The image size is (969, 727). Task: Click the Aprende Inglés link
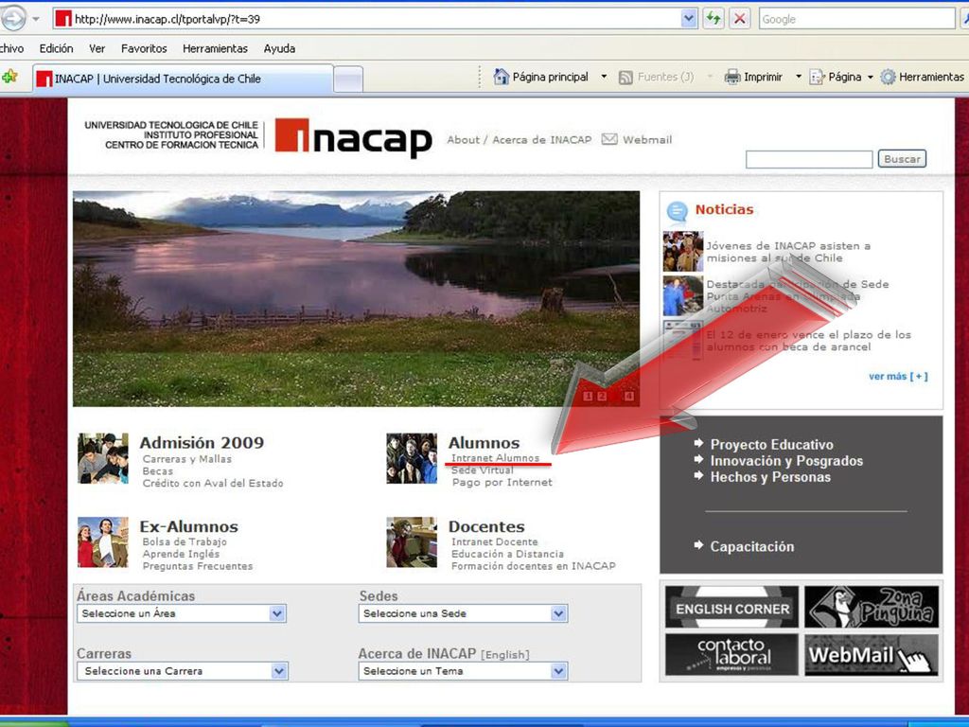pyautogui.click(x=181, y=554)
